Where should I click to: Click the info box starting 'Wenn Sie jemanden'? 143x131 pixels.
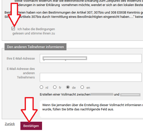[91, 109]
